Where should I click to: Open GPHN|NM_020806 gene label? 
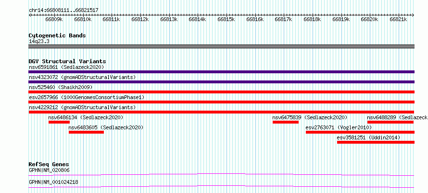click(x=49, y=170)
